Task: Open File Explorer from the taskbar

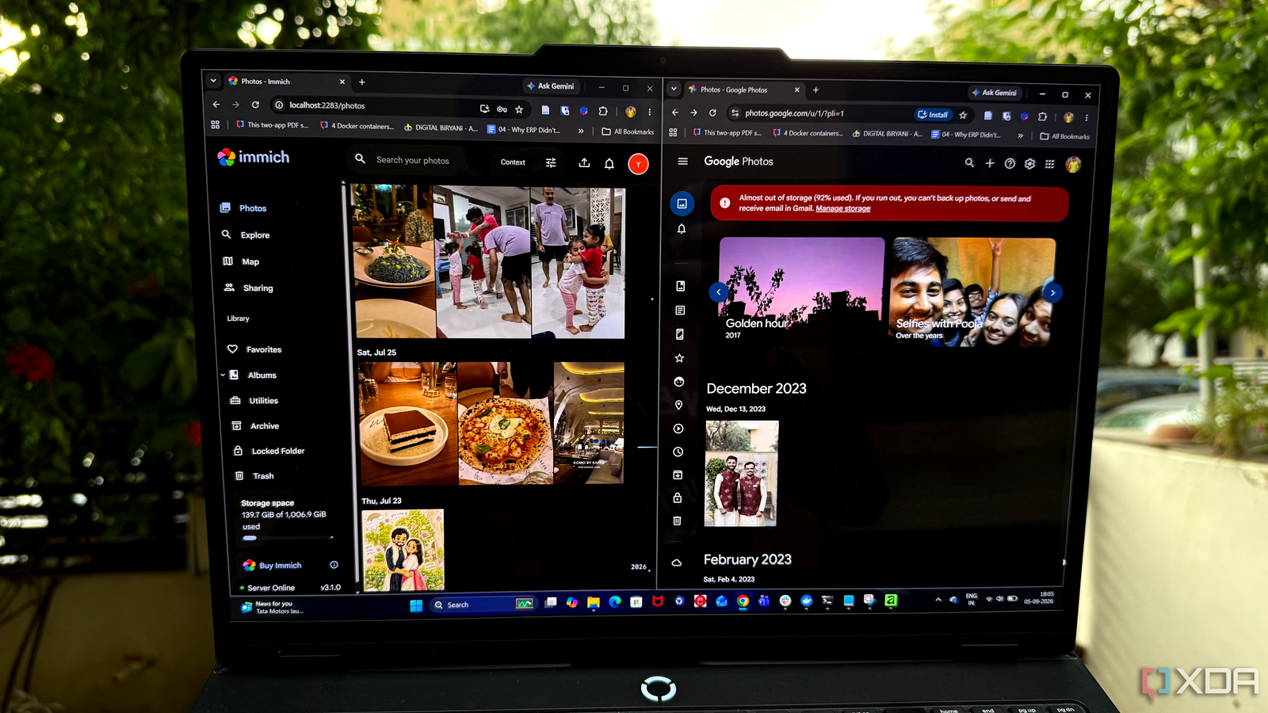Action: tap(593, 603)
